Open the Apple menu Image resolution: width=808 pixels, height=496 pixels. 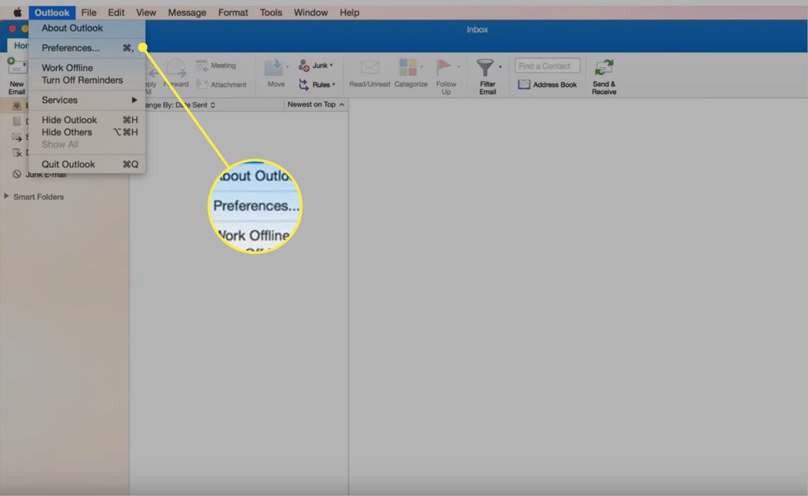[x=17, y=12]
